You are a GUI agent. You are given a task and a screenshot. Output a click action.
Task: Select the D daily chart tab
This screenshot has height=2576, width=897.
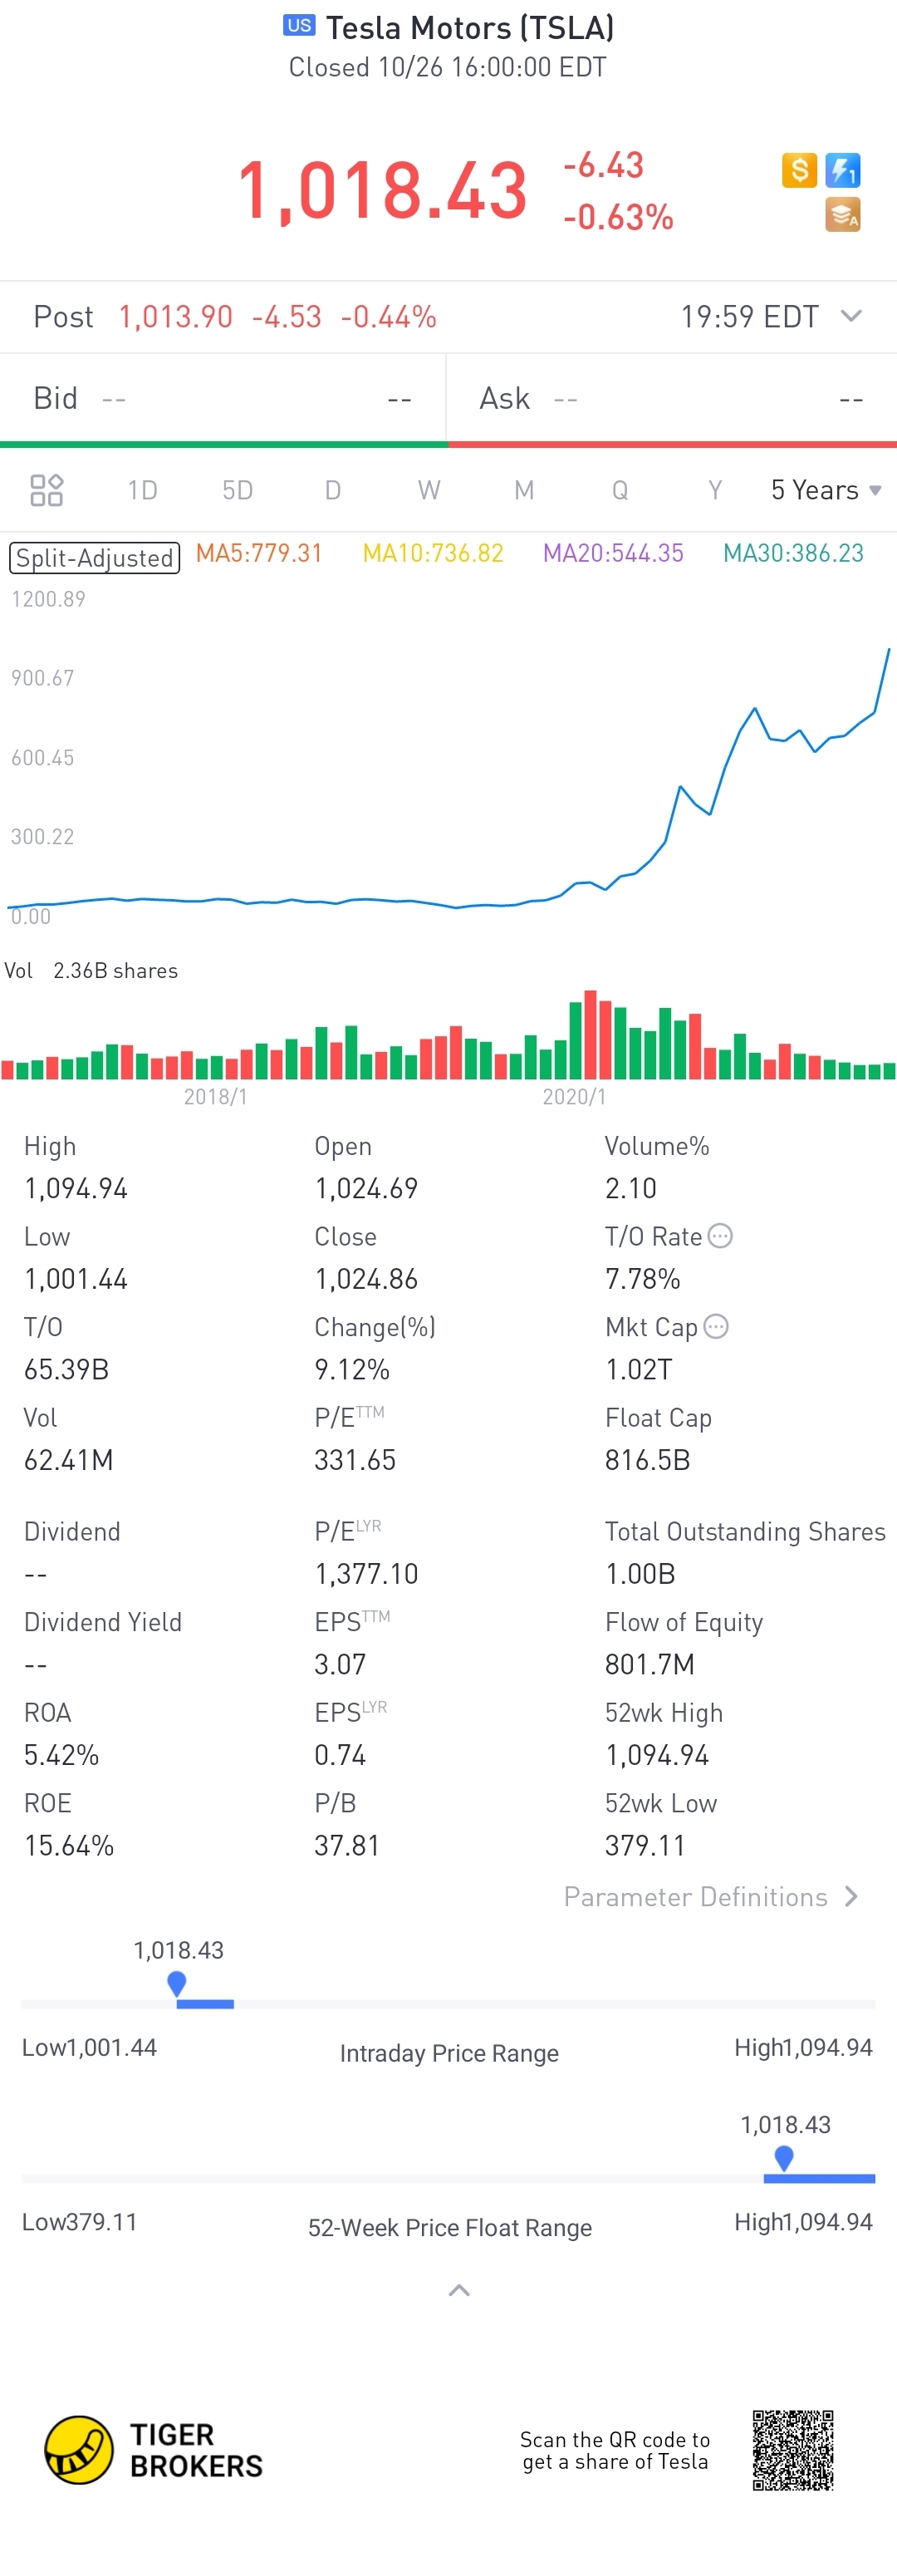pos(333,490)
